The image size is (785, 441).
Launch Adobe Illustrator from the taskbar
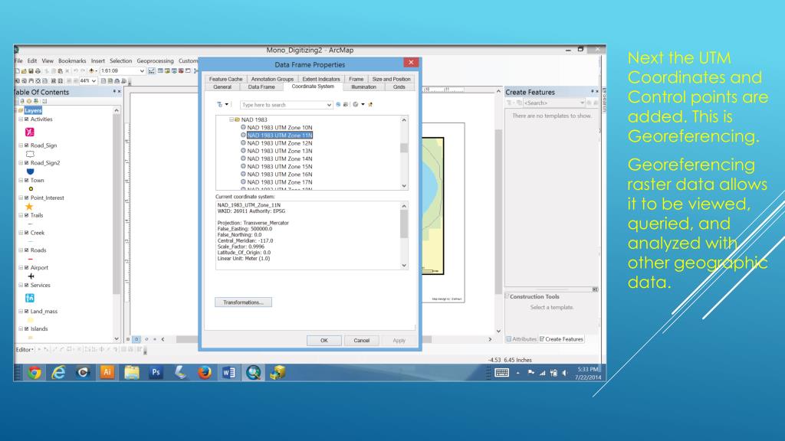(107, 373)
